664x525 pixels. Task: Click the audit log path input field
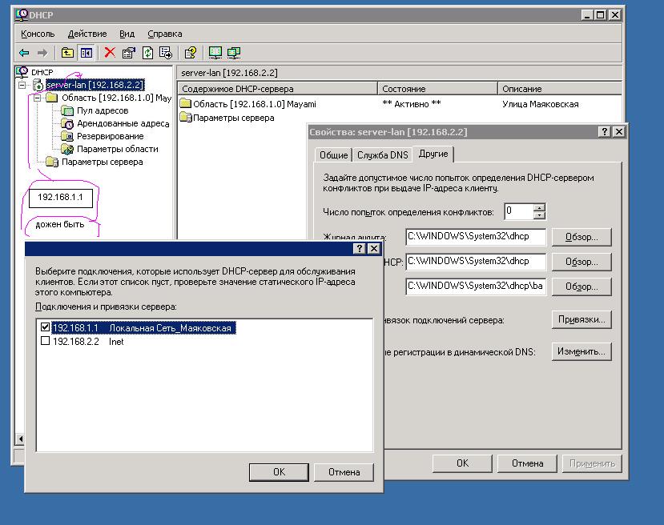(x=476, y=237)
